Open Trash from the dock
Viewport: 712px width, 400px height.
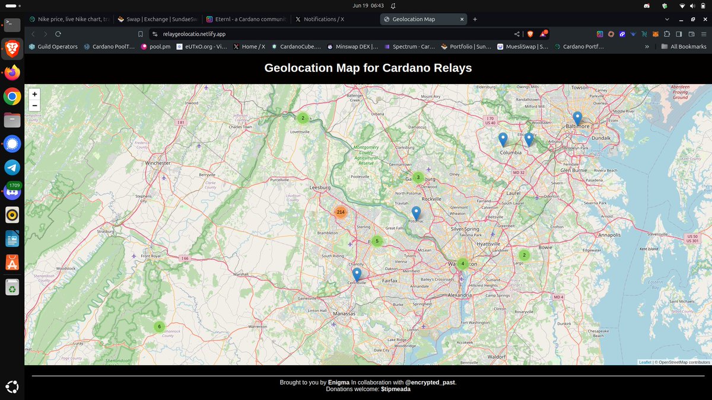(x=12, y=287)
